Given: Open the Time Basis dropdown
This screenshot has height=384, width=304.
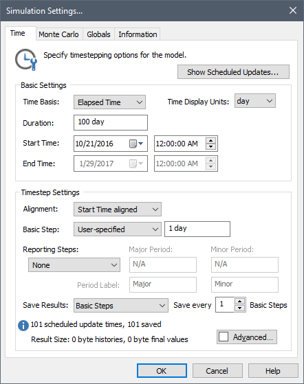Looking at the screenshot, I should [109, 102].
